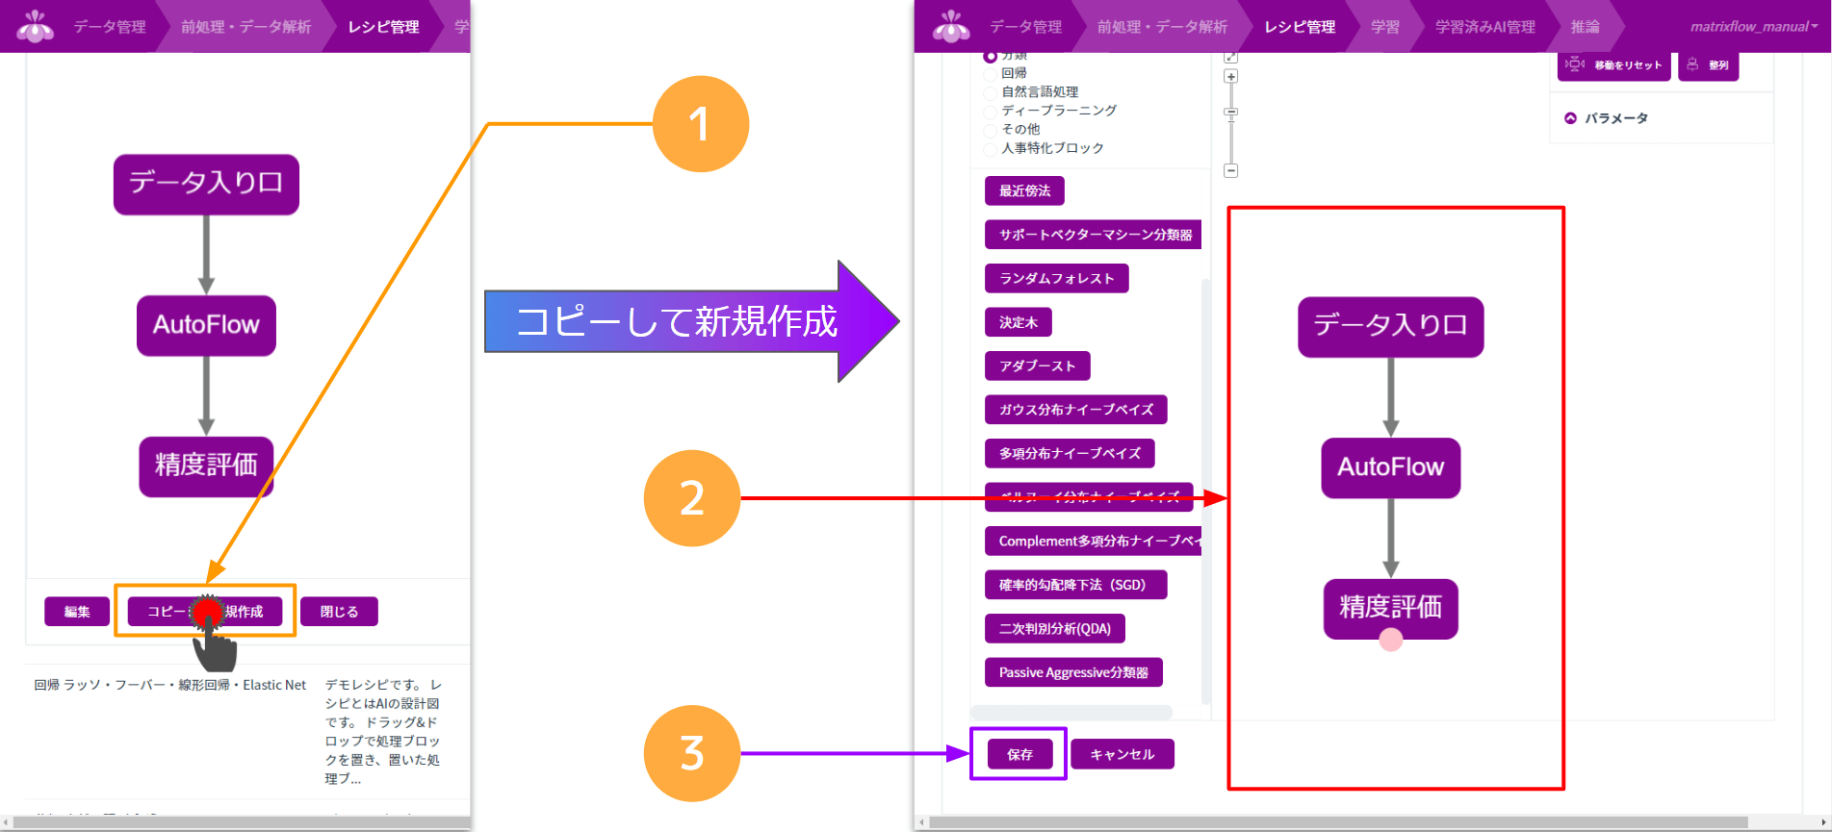Select the 精度評価 node on right canvas
The height and width of the screenshot is (832, 1832).
[x=1391, y=609]
